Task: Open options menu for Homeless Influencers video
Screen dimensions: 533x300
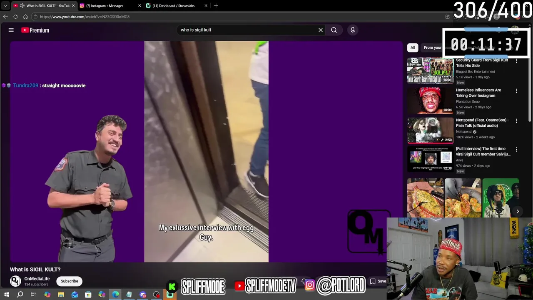Action: (x=516, y=91)
